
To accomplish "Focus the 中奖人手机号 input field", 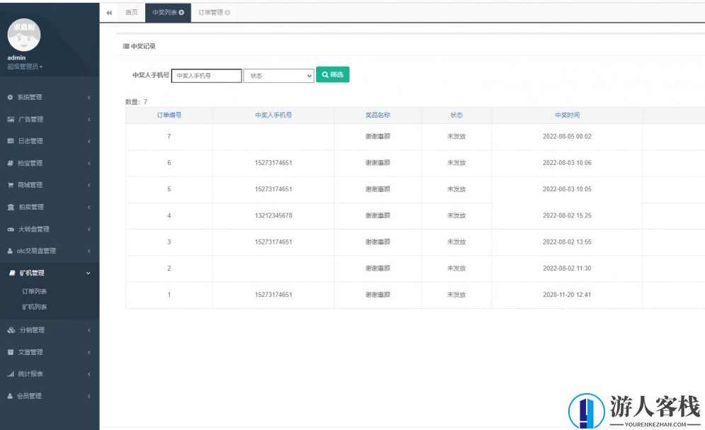I will (207, 75).
